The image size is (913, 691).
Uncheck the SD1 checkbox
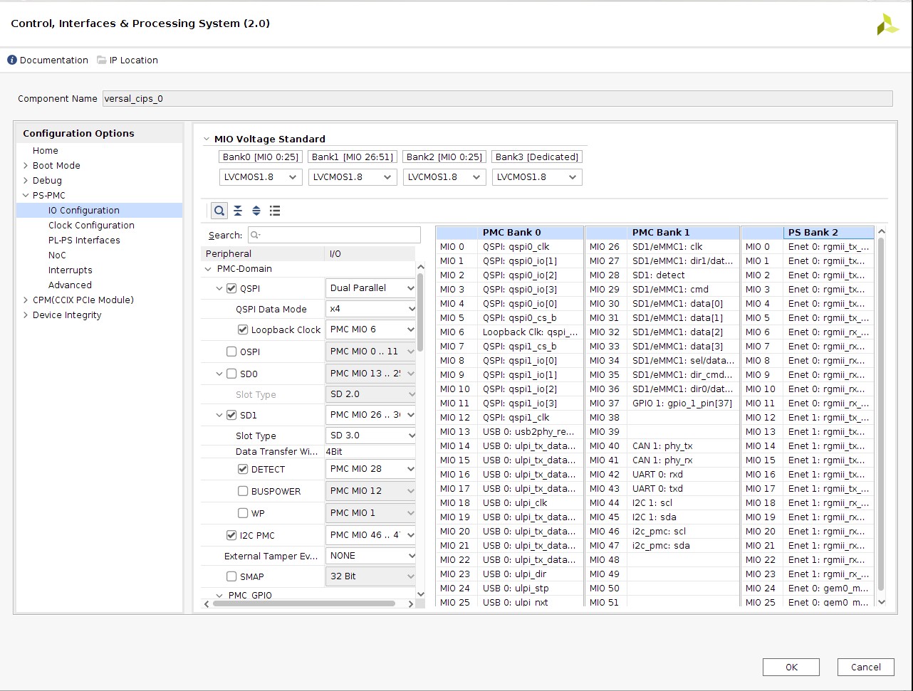pos(231,415)
